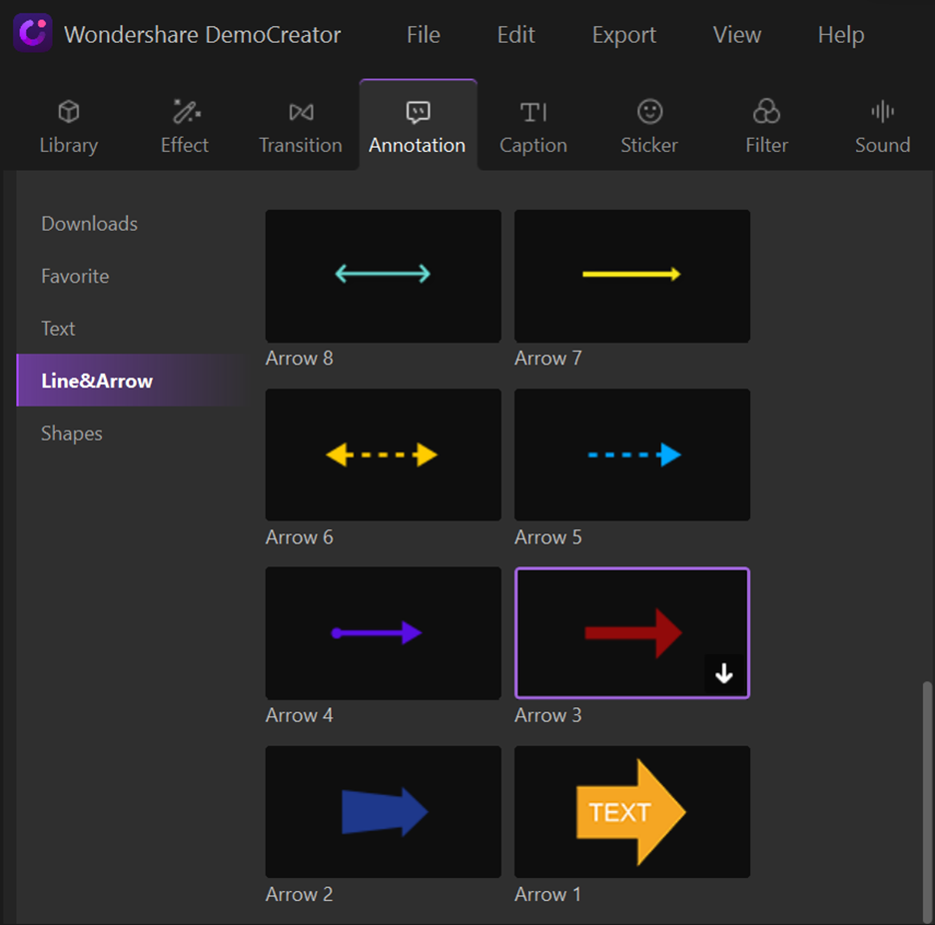Select the Arrow 2 blue block arrow thumbnail
The width and height of the screenshot is (935, 925).
click(383, 812)
